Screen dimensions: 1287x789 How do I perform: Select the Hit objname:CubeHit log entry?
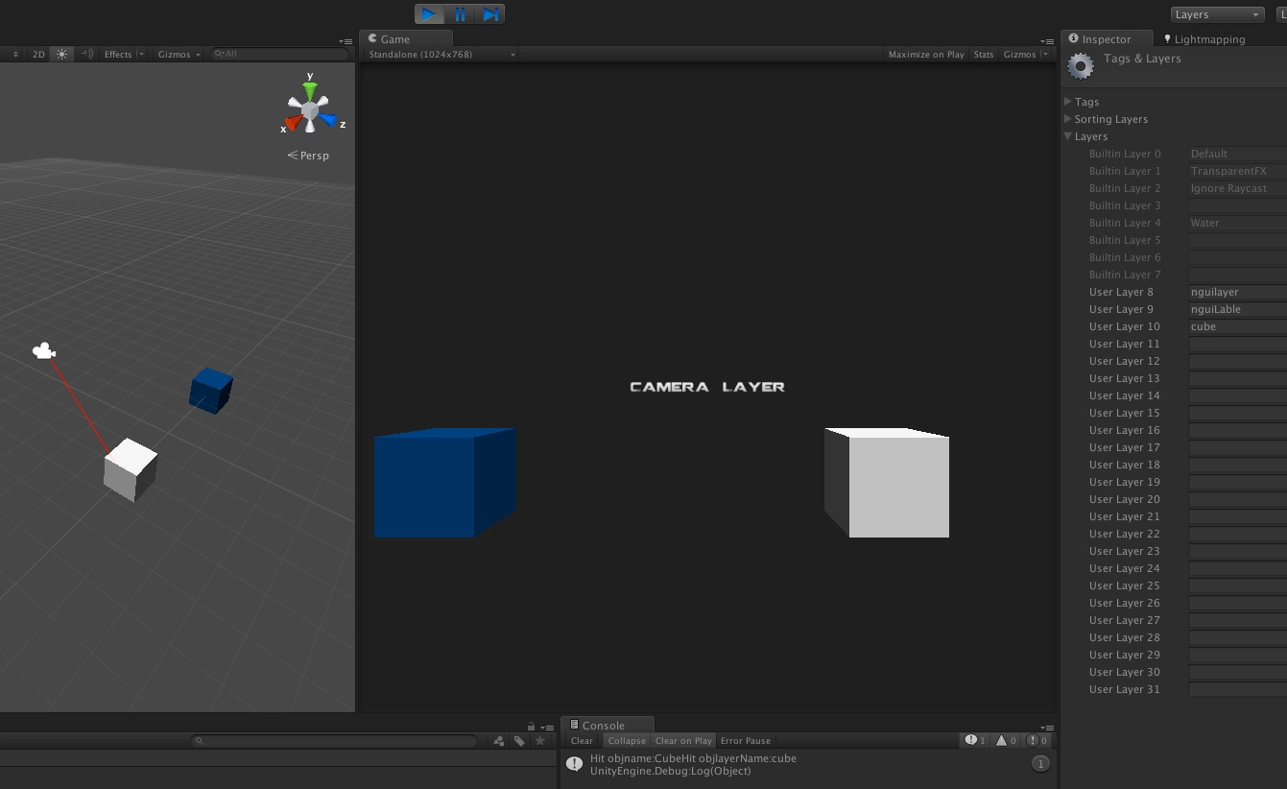tap(806, 764)
